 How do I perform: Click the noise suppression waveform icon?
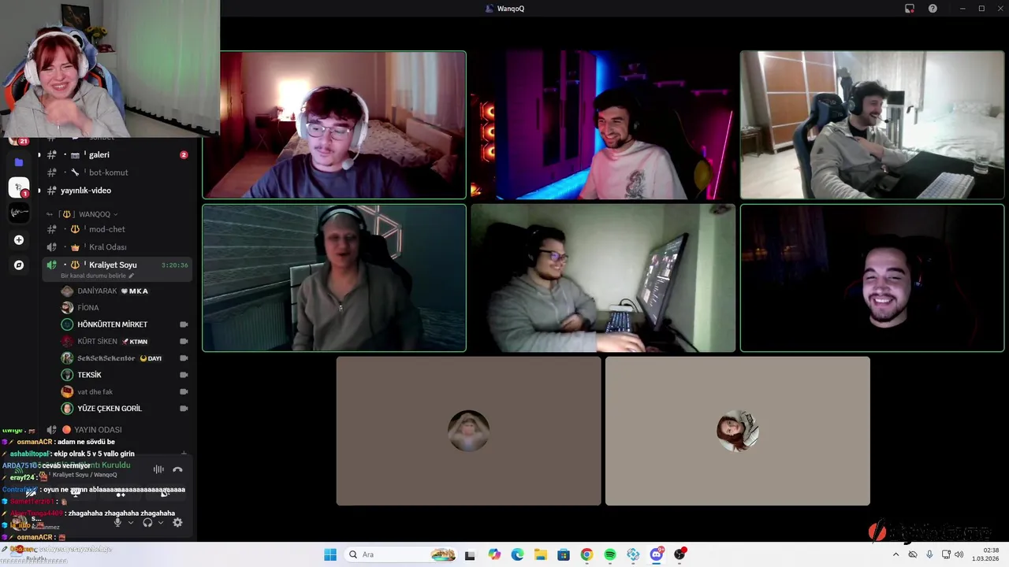[158, 469]
